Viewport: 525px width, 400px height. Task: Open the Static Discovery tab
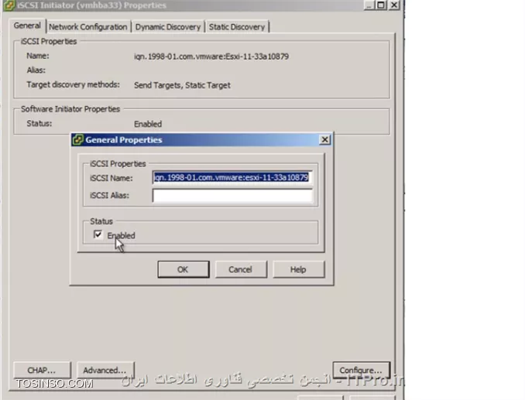[x=237, y=27]
